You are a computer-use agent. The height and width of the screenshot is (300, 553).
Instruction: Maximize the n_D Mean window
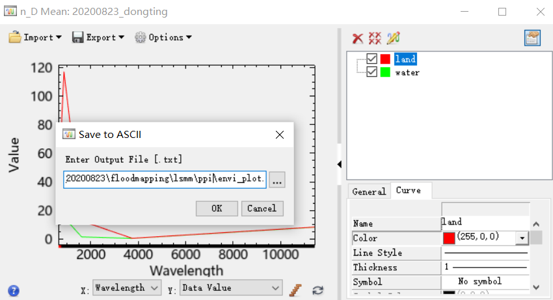pos(502,12)
